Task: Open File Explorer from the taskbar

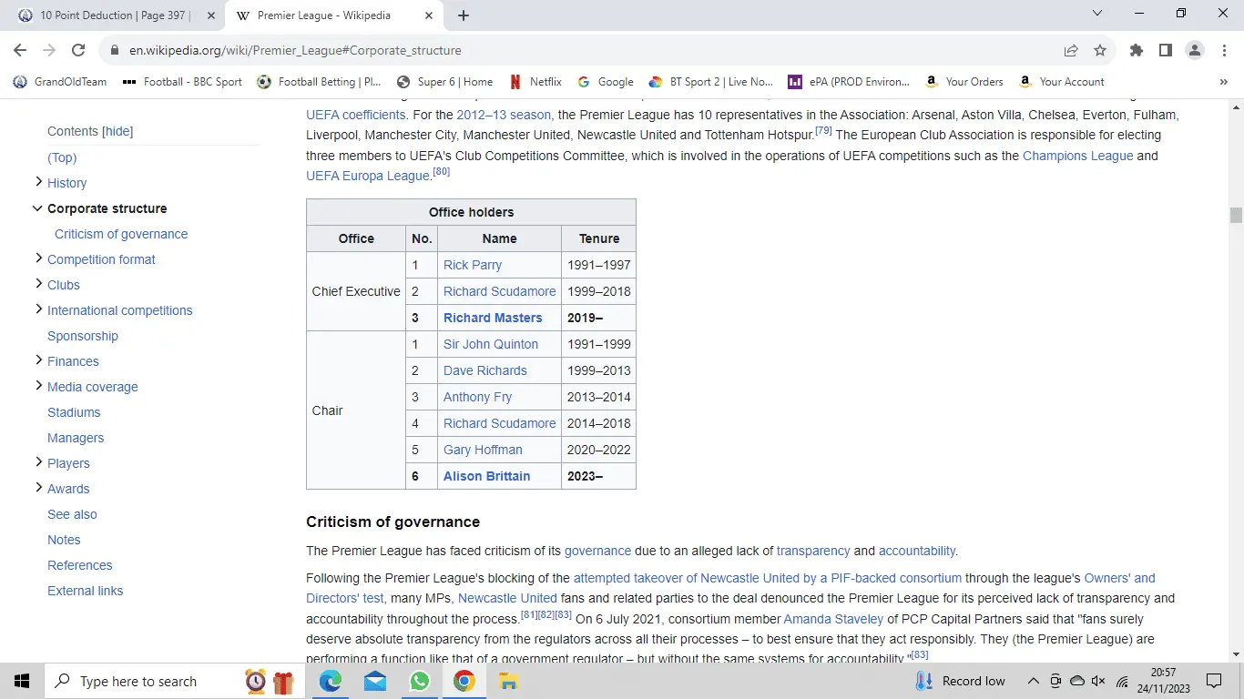Action: tap(508, 681)
